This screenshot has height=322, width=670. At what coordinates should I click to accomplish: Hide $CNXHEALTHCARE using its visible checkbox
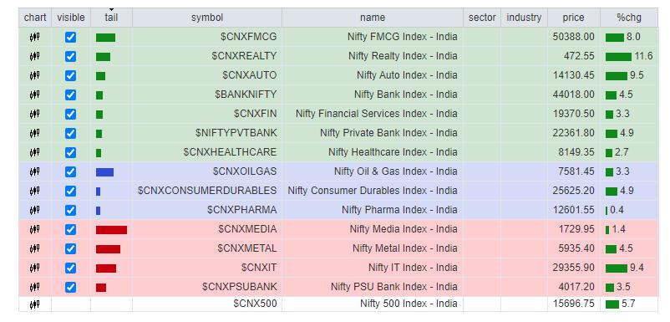[x=70, y=153]
